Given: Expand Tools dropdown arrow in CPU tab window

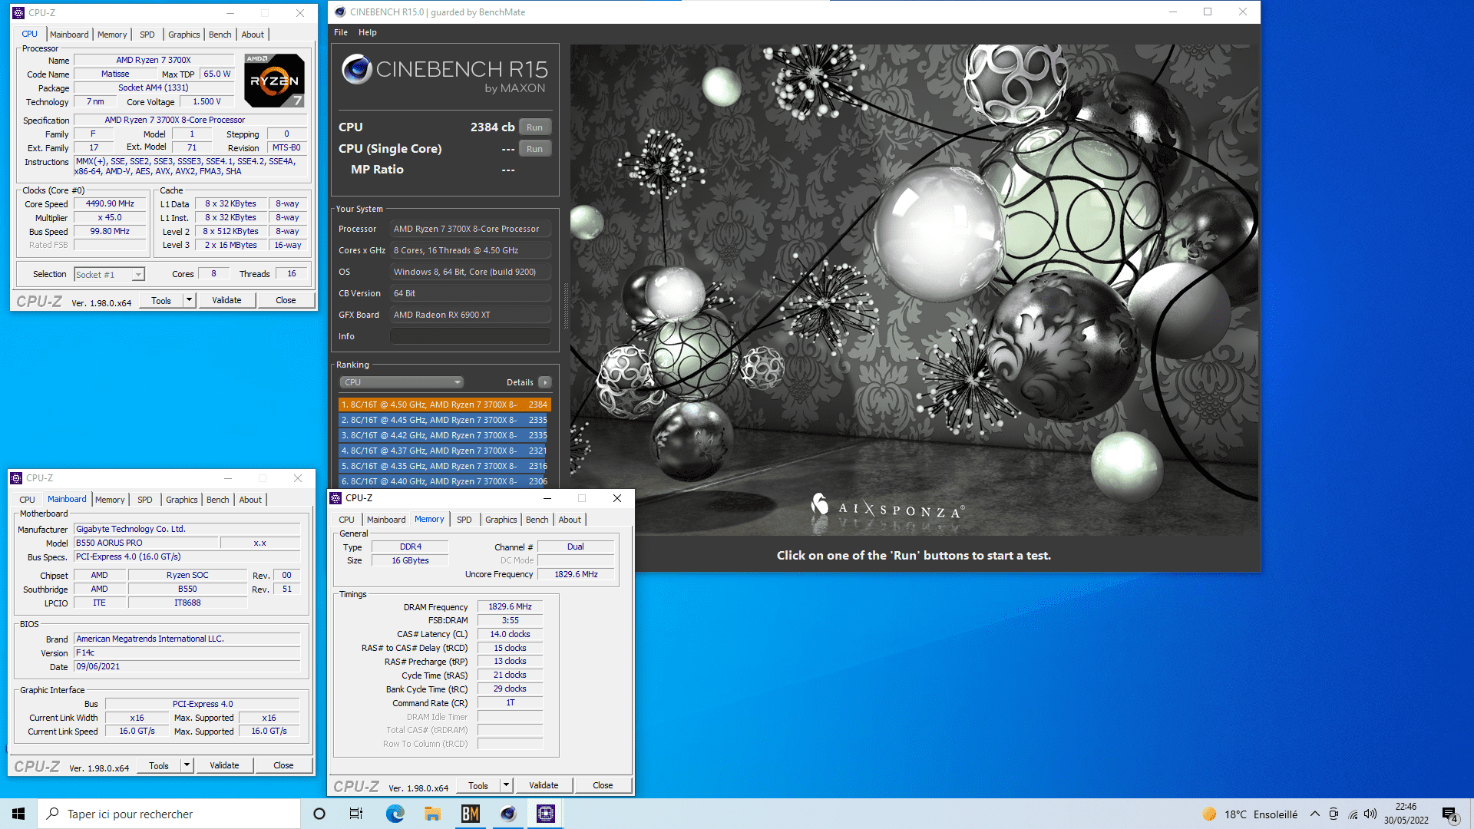Looking at the screenshot, I should tap(189, 300).
